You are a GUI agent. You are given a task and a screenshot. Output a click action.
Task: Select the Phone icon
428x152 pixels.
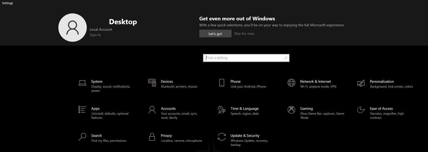(222, 83)
